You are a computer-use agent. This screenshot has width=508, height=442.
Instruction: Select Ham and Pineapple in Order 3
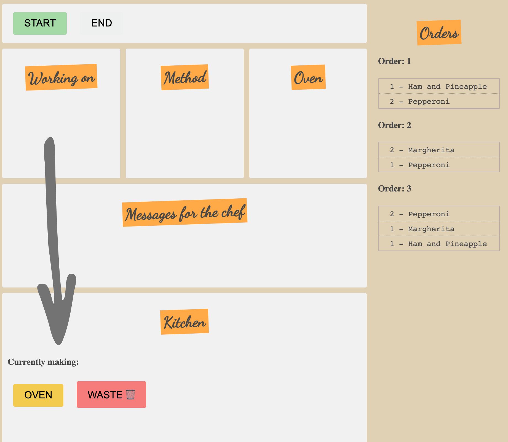439,244
